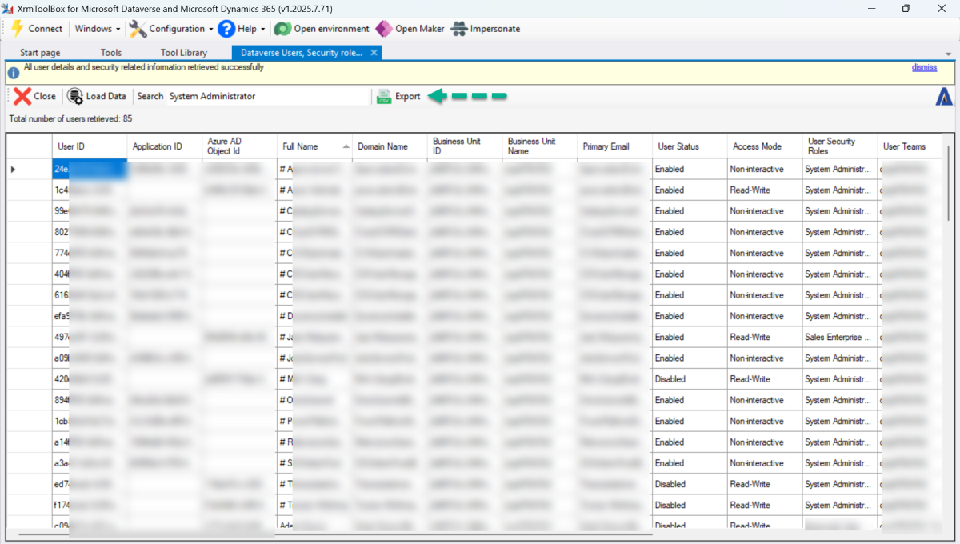Click the blue logo icon at the toolbar's right end
960x544 pixels.
pos(944,96)
